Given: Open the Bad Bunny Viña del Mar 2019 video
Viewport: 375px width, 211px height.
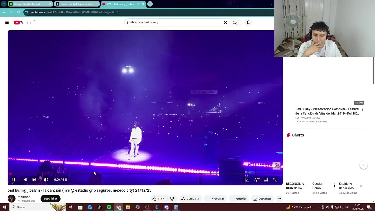Looking at the screenshot, I should point(327,111).
